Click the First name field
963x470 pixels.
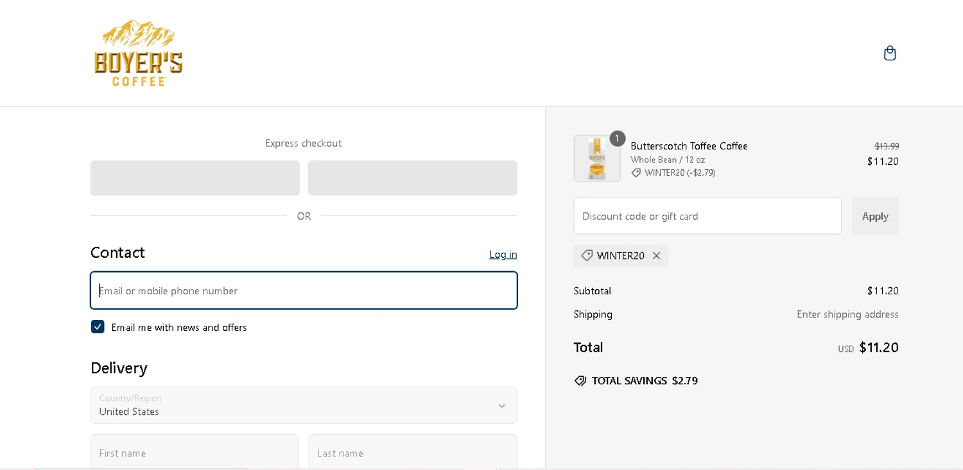click(x=195, y=452)
